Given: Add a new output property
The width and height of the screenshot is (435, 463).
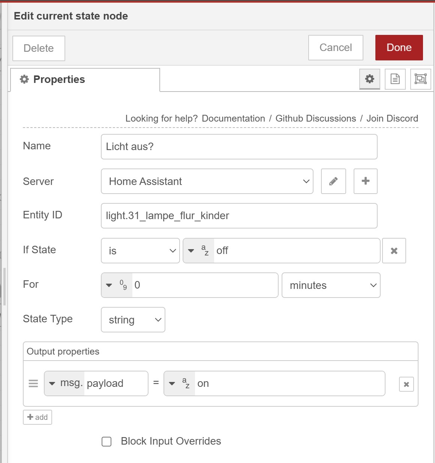Looking at the screenshot, I should [37, 417].
